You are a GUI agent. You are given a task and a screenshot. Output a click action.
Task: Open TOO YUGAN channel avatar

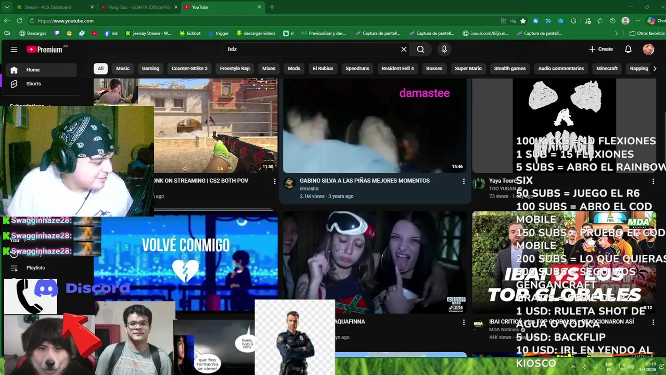pos(479,183)
